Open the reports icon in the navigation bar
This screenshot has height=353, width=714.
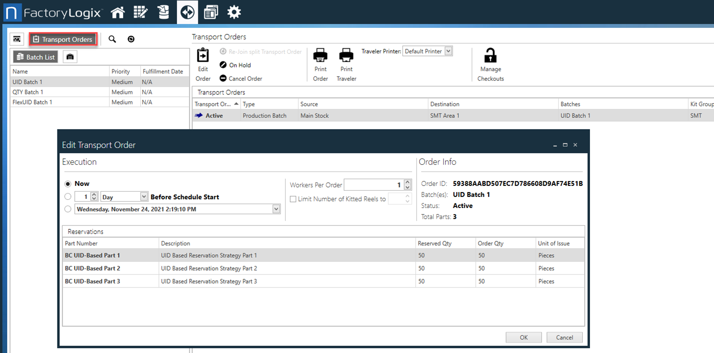click(211, 12)
